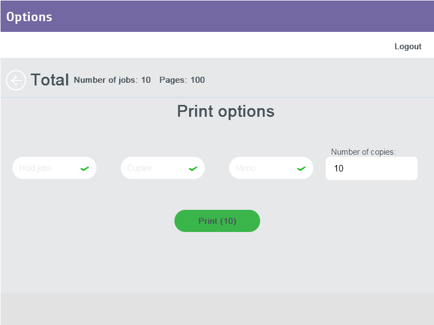Click the green checkmark on Mono
434x325 pixels.
coord(301,168)
